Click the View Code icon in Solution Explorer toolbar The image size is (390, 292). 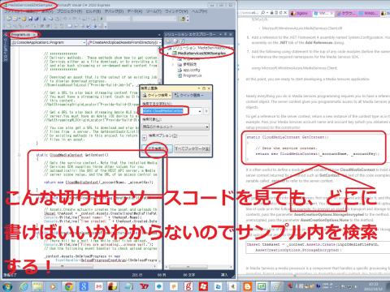click(x=182, y=41)
